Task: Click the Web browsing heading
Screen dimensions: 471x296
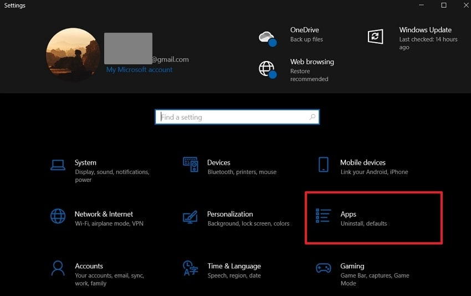Action: [312, 62]
